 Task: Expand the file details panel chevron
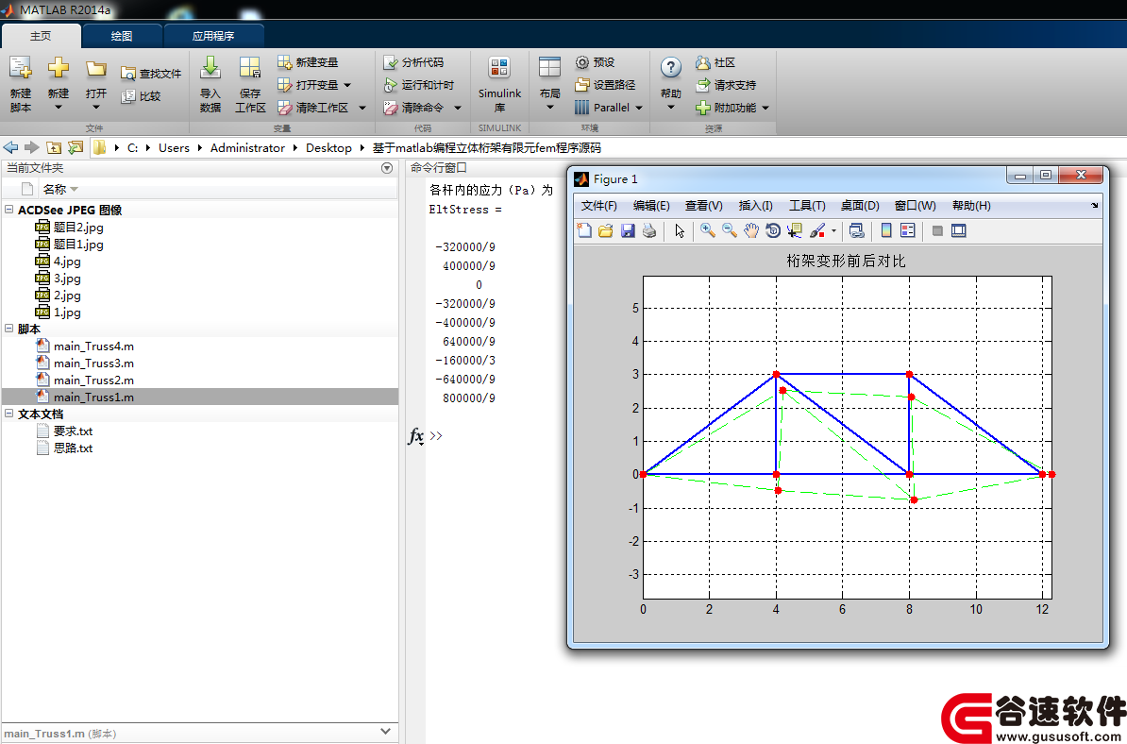pyautogui.click(x=385, y=732)
